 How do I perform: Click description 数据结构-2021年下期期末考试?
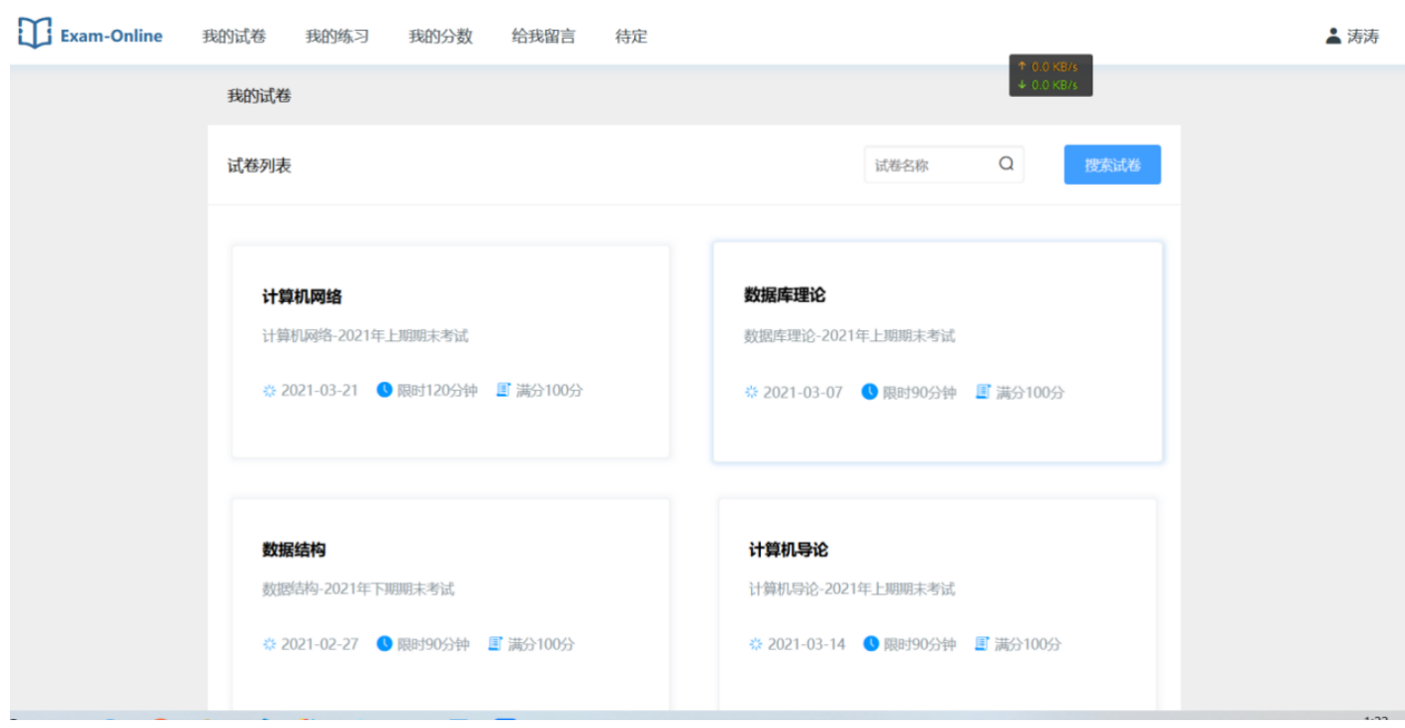click(x=358, y=590)
